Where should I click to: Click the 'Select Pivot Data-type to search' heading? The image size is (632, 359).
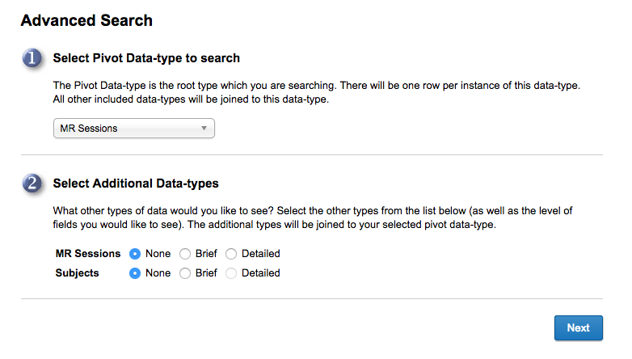click(x=146, y=58)
